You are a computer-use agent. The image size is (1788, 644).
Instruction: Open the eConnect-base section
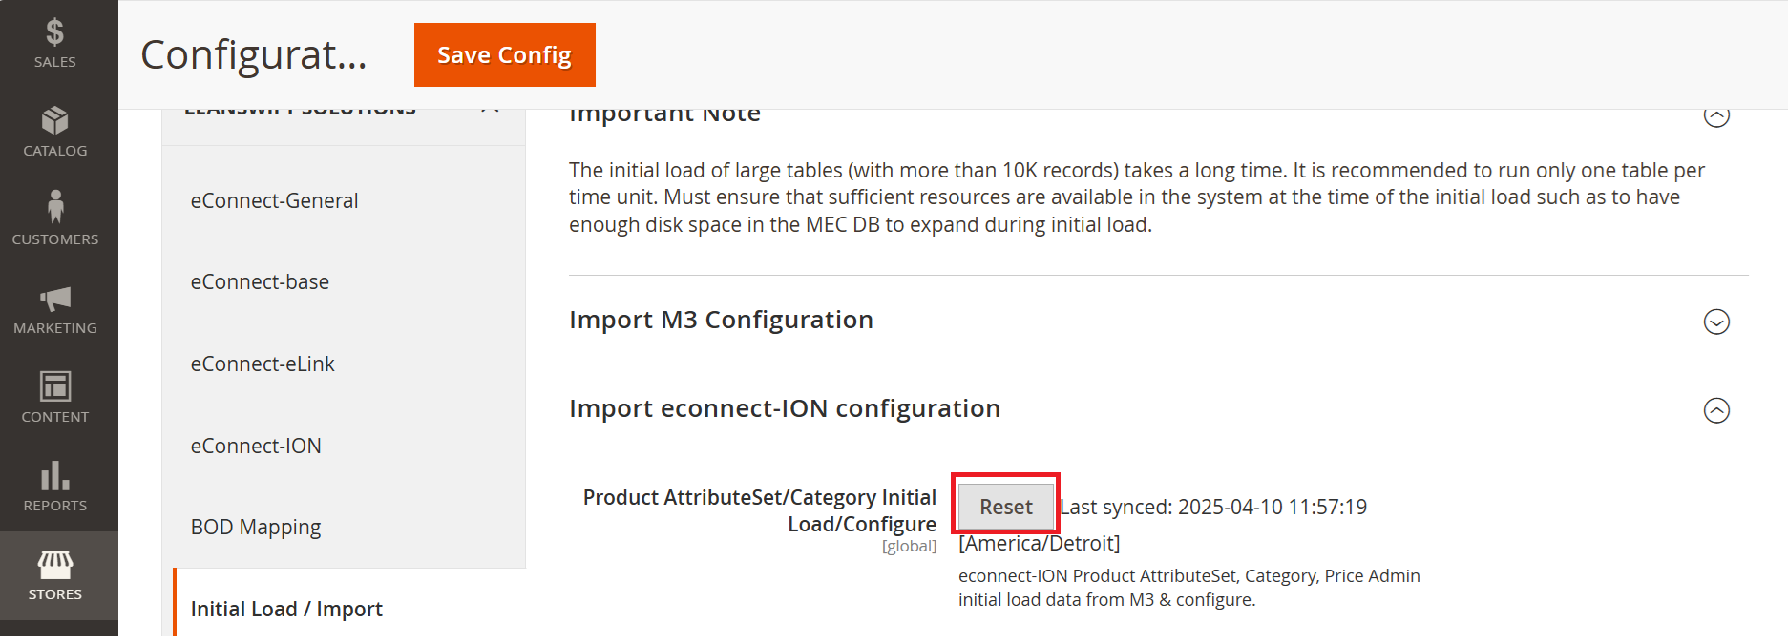(260, 281)
